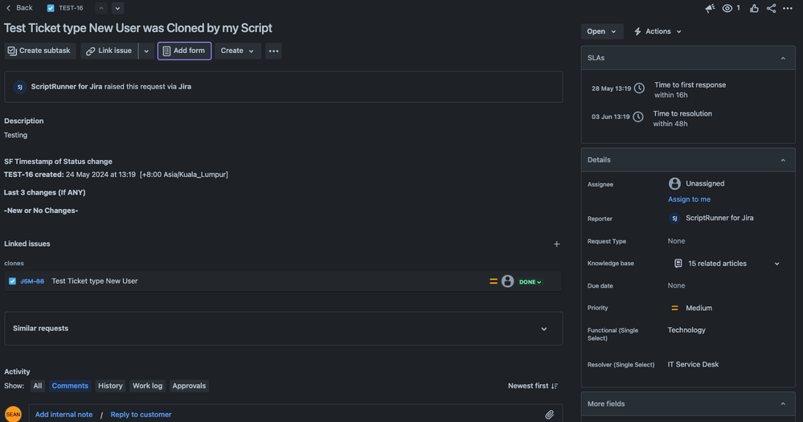803x422 pixels.
Task: Open the Create dropdown
Action: click(x=238, y=51)
